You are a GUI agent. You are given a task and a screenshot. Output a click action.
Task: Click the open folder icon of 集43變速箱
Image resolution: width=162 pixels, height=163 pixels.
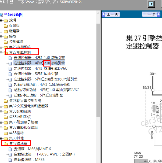6,144
